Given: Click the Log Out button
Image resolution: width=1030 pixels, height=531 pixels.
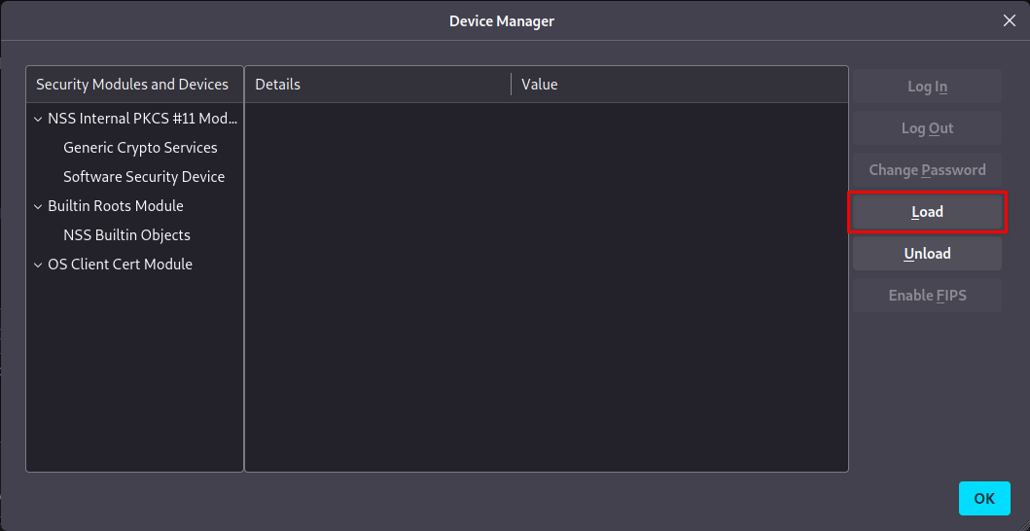Looking at the screenshot, I should tap(927, 128).
